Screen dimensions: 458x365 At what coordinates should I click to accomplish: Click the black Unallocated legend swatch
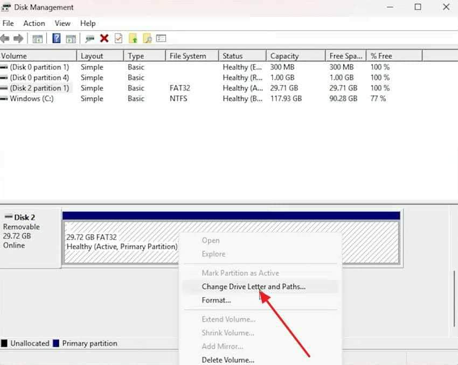pyautogui.click(x=4, y=343)
